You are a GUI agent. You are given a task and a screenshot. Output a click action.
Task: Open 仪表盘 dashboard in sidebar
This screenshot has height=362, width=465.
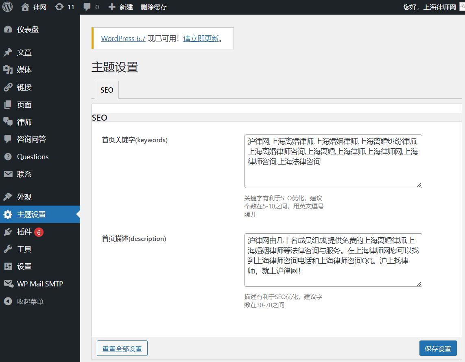coord(28,30)
